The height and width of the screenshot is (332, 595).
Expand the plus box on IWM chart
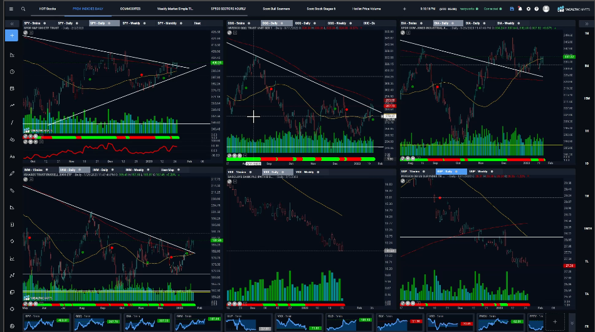point(31,179)
